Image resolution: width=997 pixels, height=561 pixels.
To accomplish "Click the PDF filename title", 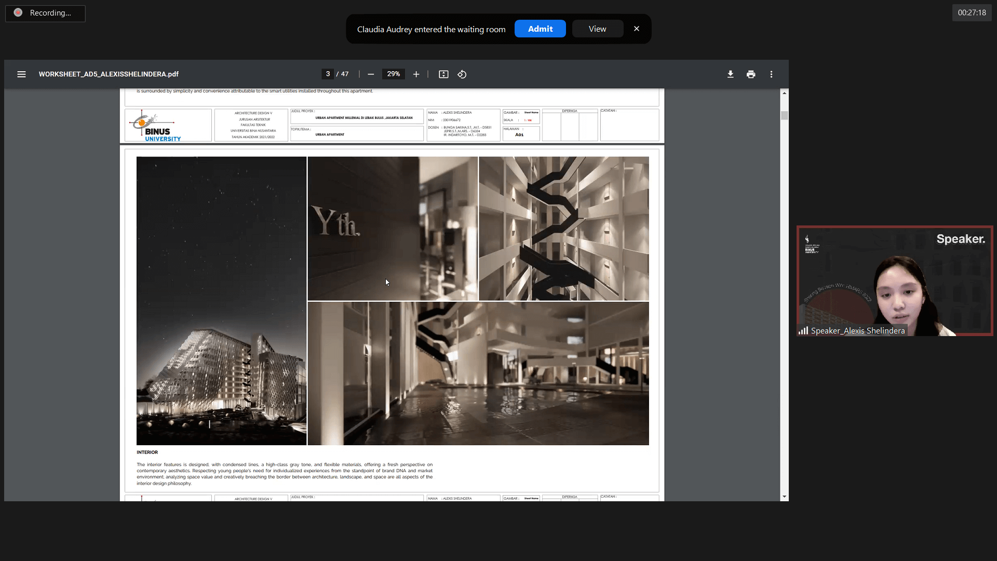I will 109,74.
